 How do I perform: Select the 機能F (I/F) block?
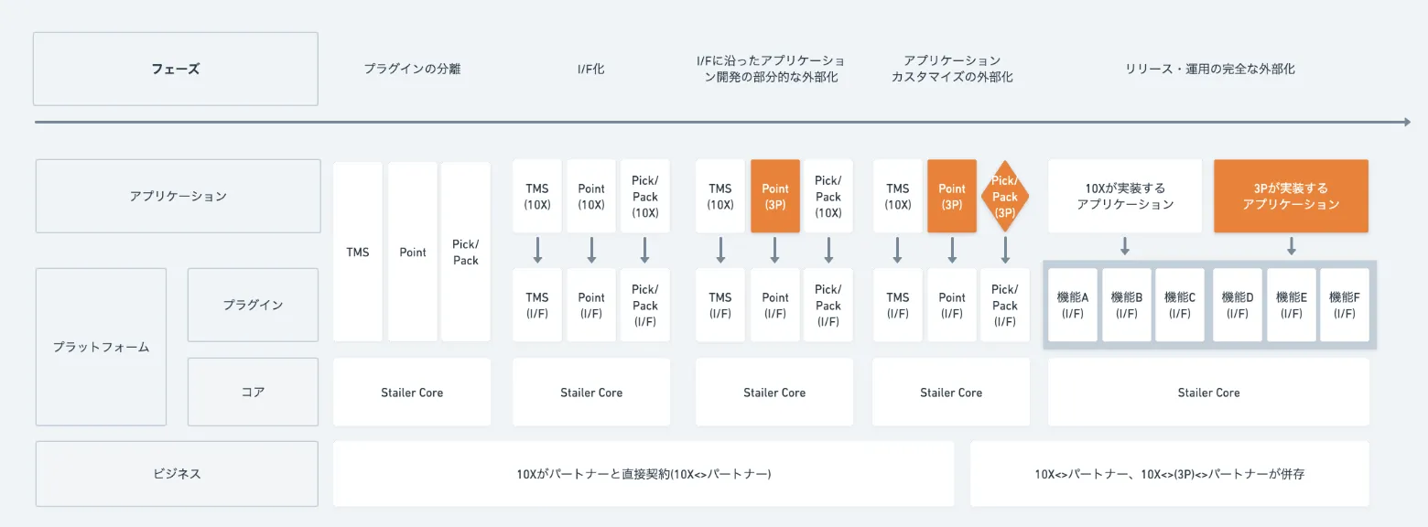click(x=1345, y=305)
